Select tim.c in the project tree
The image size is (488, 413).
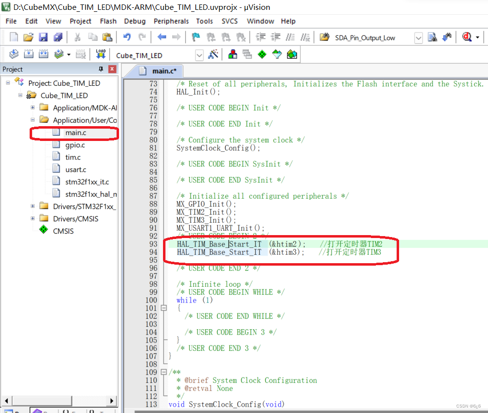(x=73, y=157)
